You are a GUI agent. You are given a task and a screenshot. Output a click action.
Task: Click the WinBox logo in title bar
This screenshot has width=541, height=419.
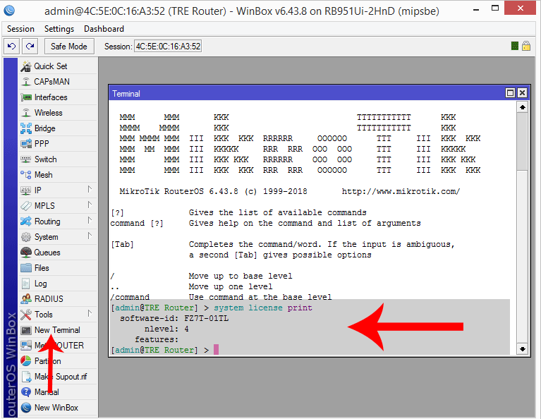click(9, 11)
